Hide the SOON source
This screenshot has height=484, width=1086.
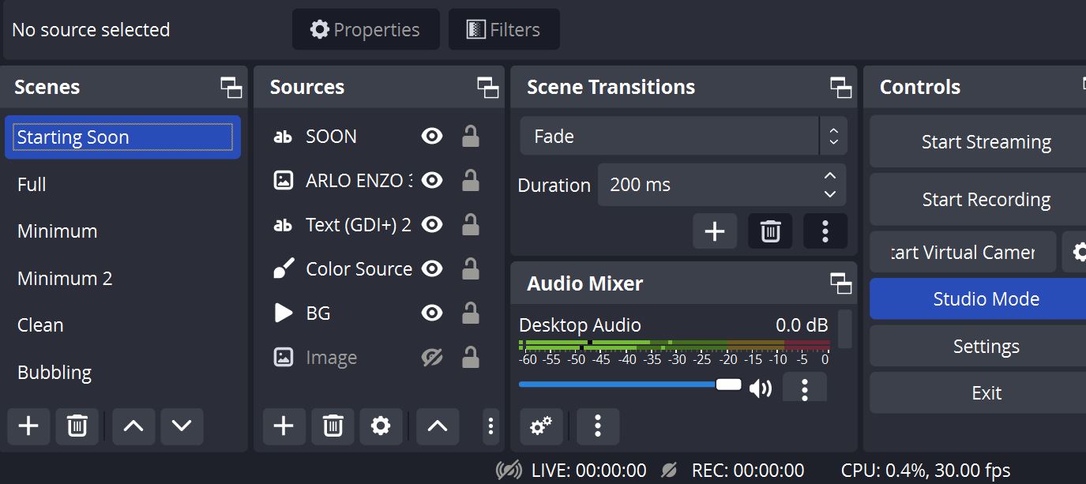tap(432, 136)
